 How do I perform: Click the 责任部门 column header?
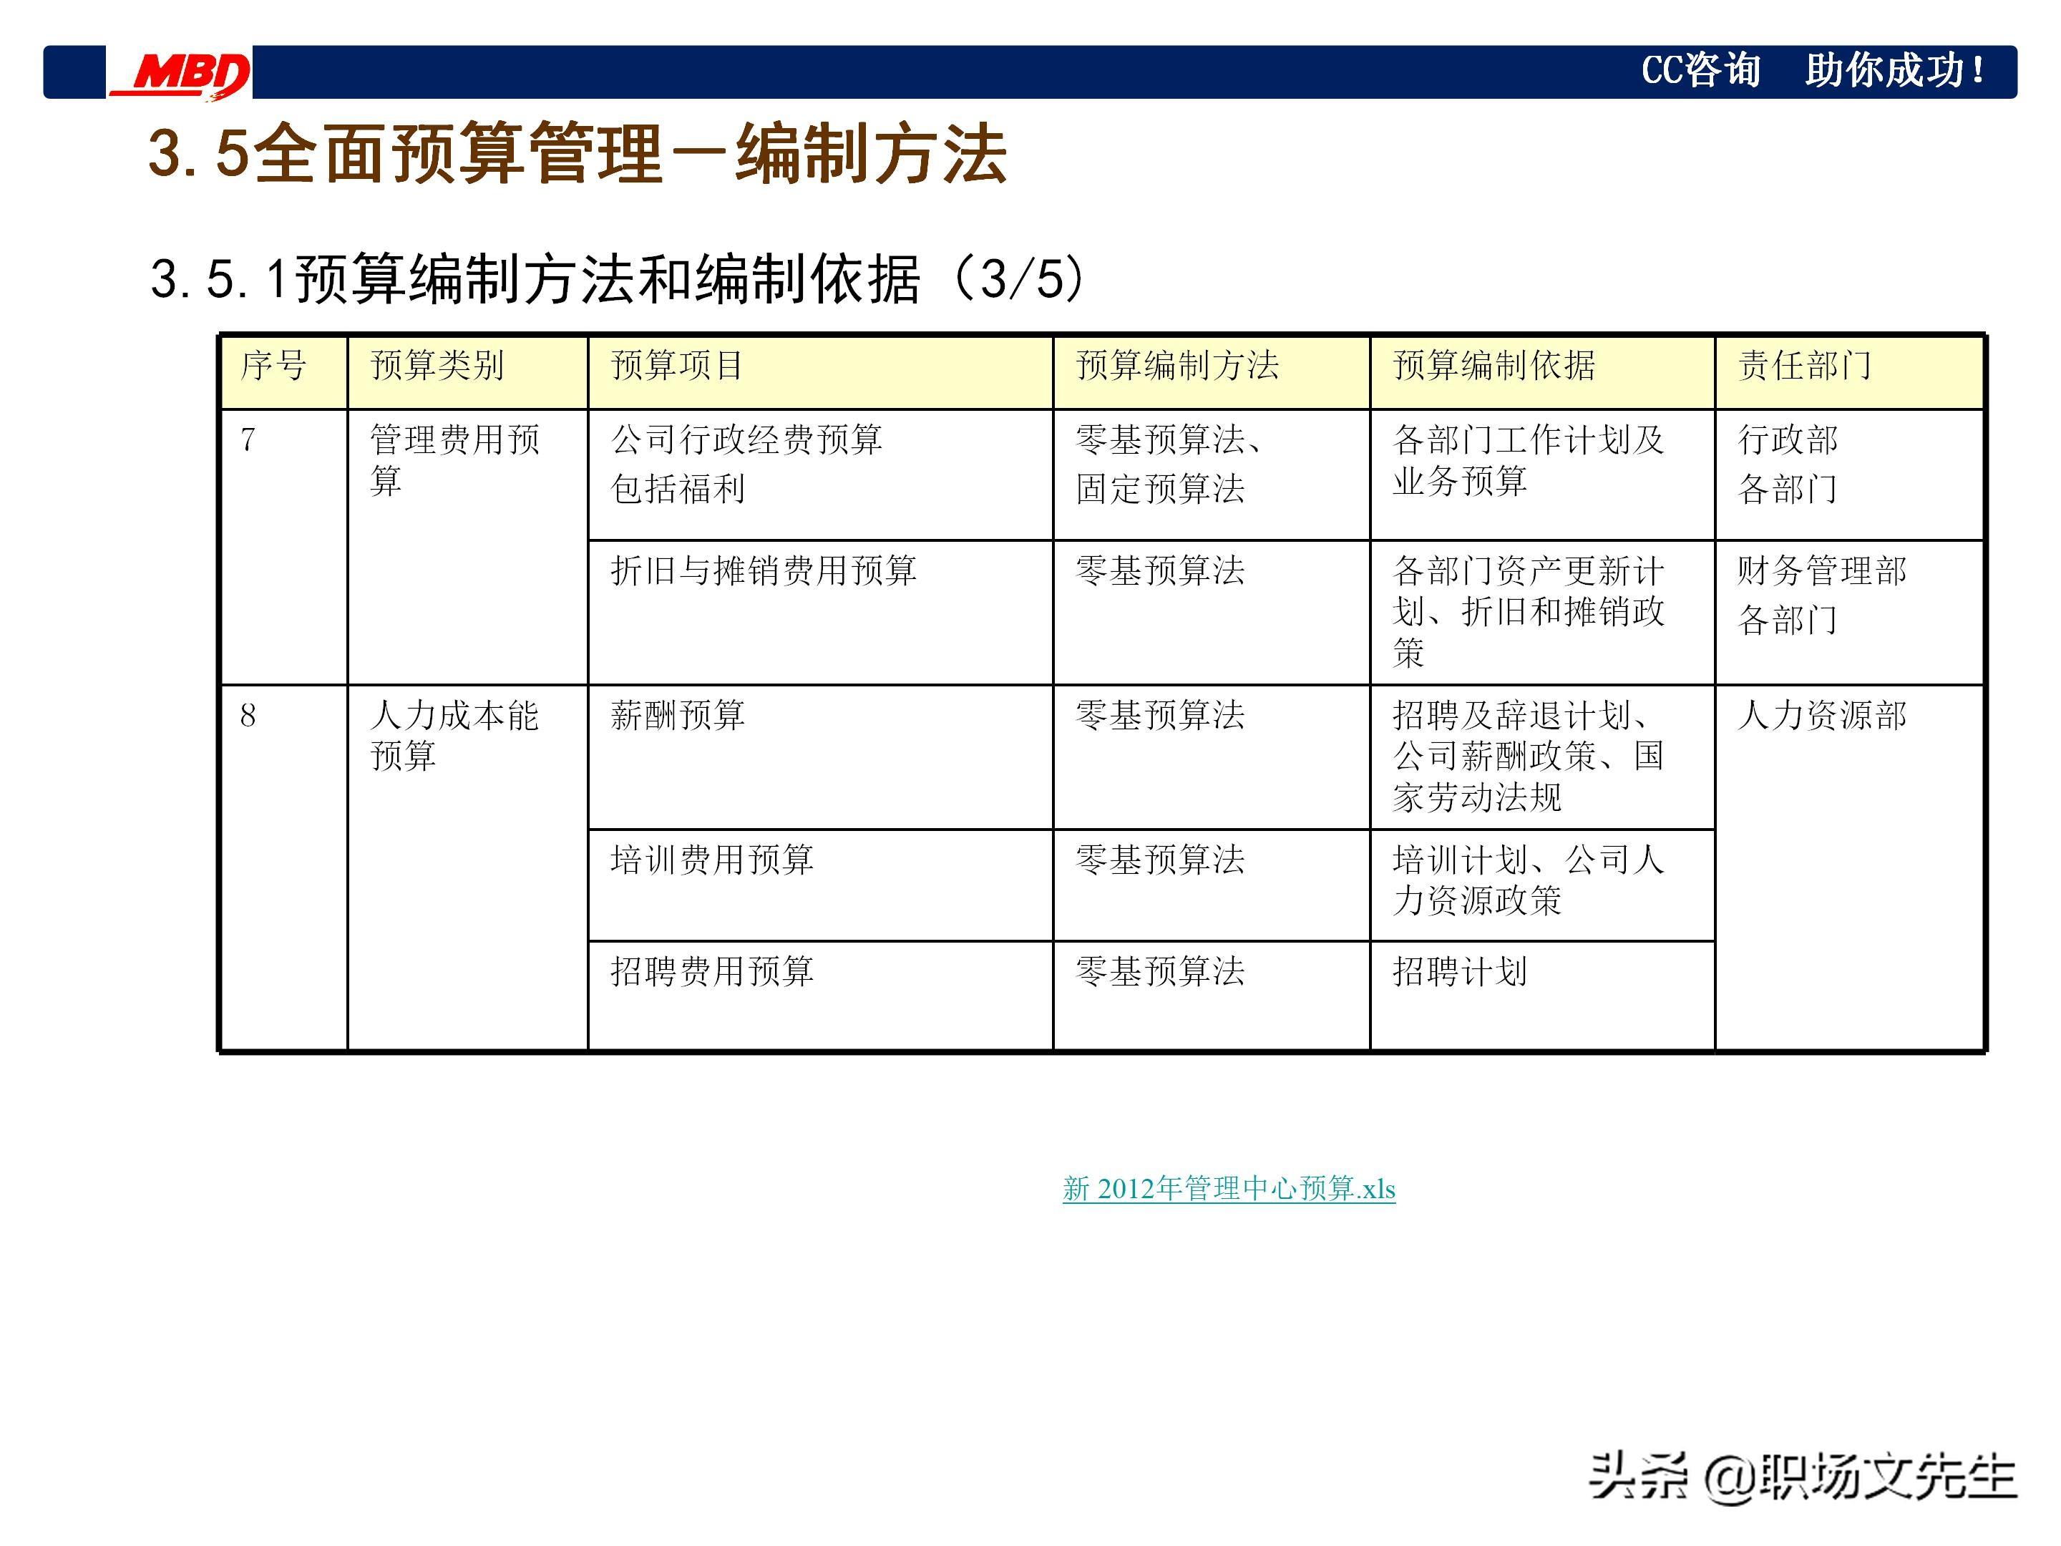tap(1849, 371)
